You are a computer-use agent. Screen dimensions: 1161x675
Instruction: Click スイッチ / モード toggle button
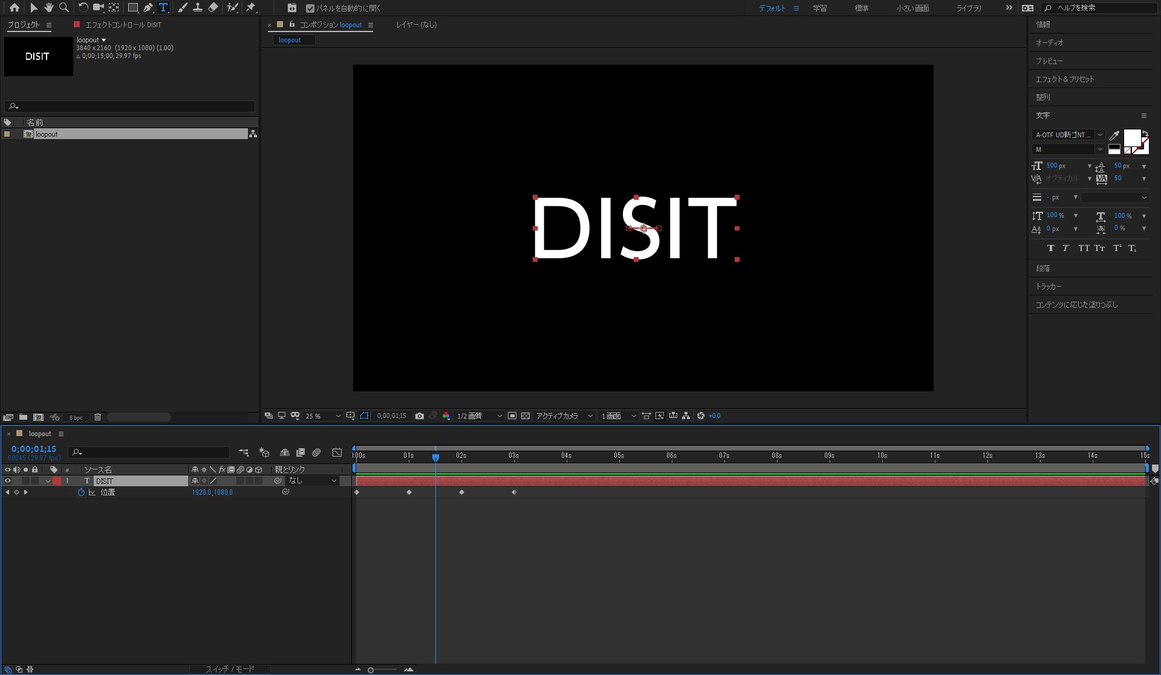(230, 669)
